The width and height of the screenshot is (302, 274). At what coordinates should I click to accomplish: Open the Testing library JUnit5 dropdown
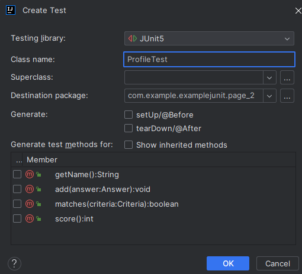click(x=209, y=38)
